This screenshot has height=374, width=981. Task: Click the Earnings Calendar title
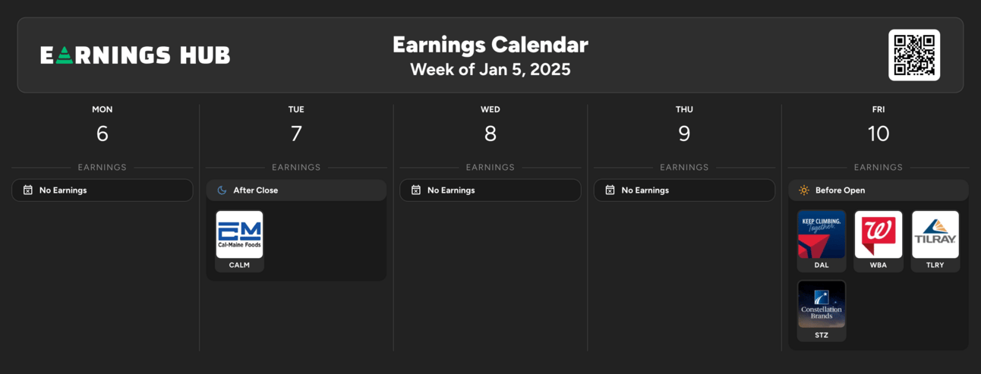click(490, 45)
